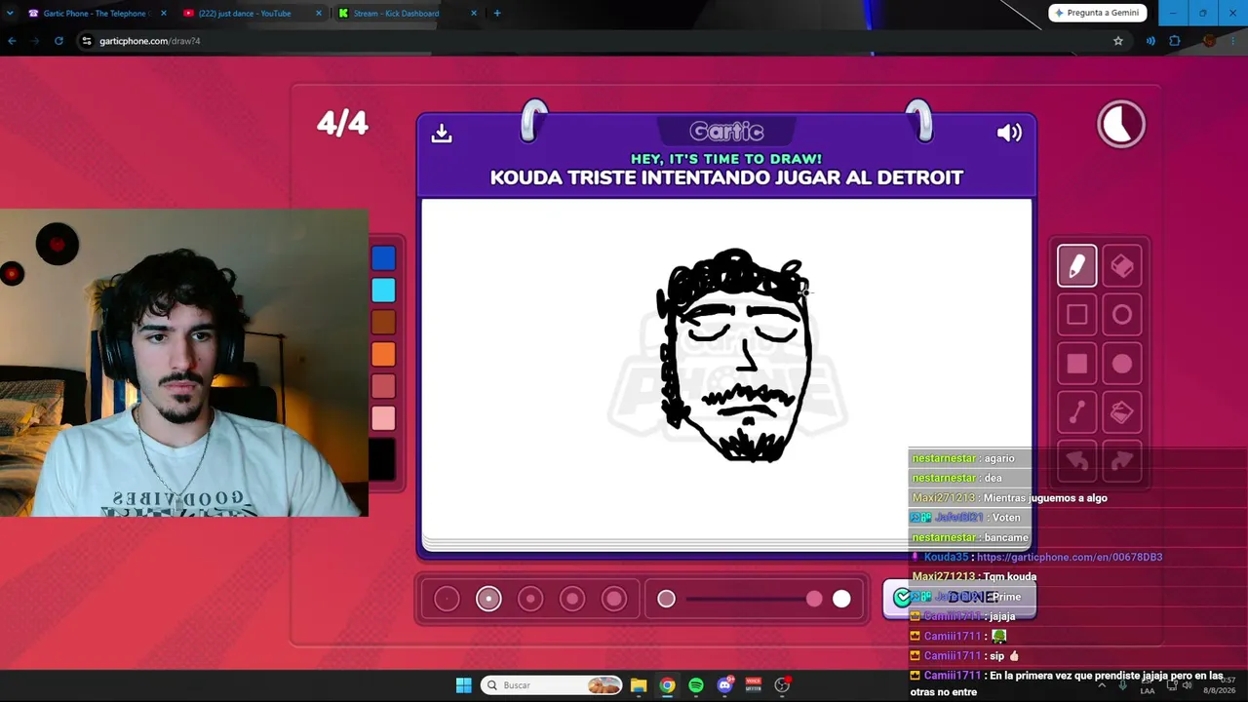Click the round countdown timer

pos(1121,125)
